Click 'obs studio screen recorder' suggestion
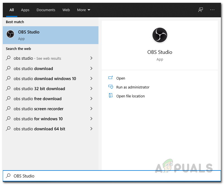This screenshot has width=224, height=185. click(38, 109)
